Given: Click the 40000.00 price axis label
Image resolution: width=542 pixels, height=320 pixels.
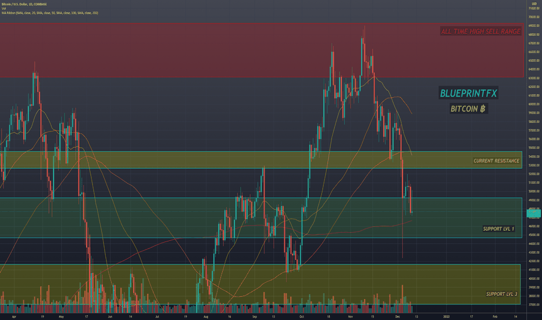Looking at the screenshot, I should (534, 279).
